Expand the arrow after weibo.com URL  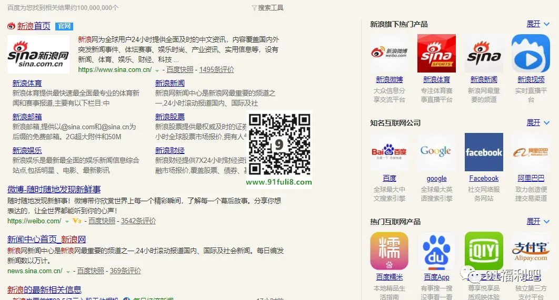coord(67,221)
